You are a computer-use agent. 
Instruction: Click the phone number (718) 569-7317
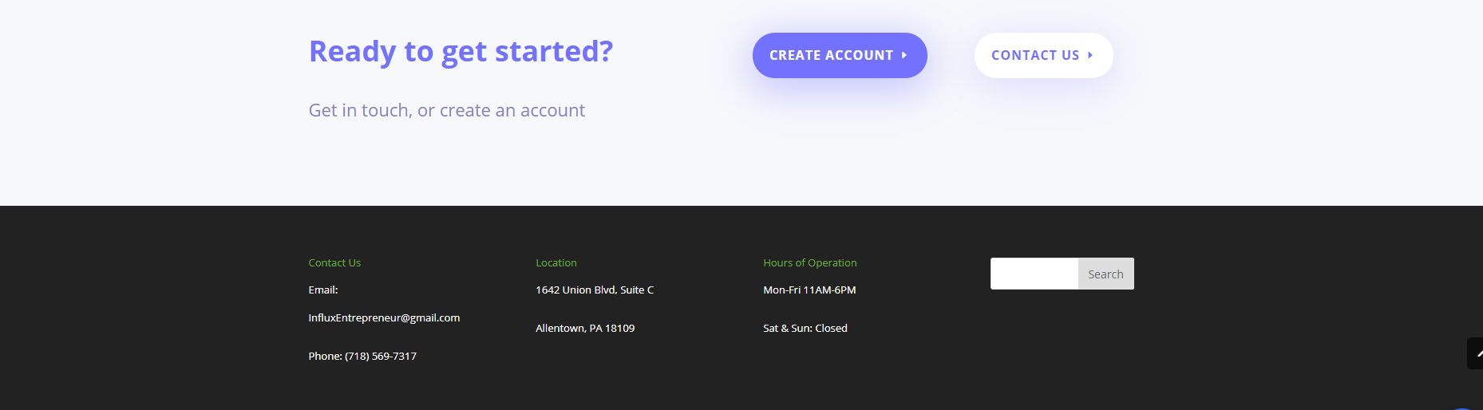point(380,356)
